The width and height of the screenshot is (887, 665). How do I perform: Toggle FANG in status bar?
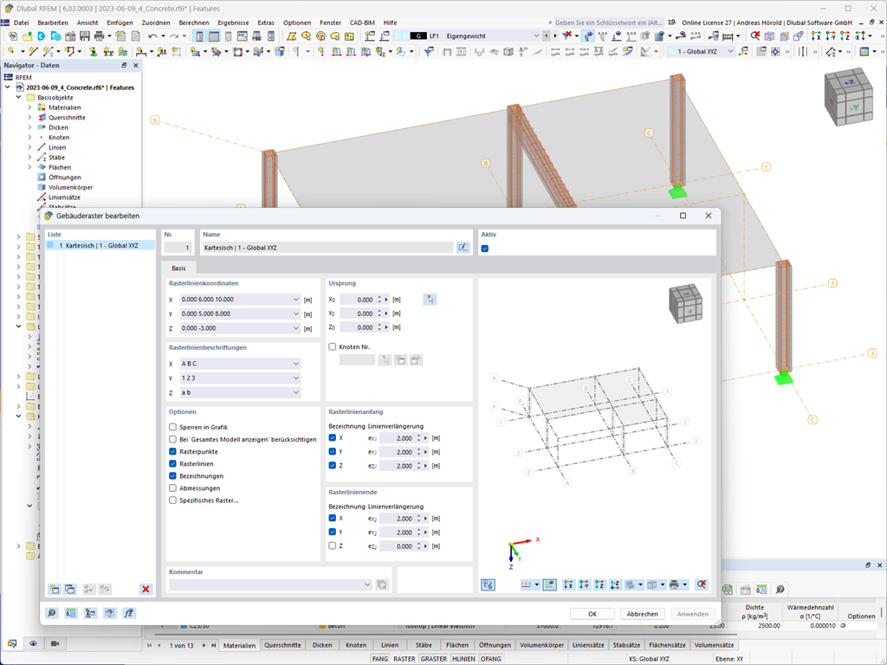pos(380,659)
